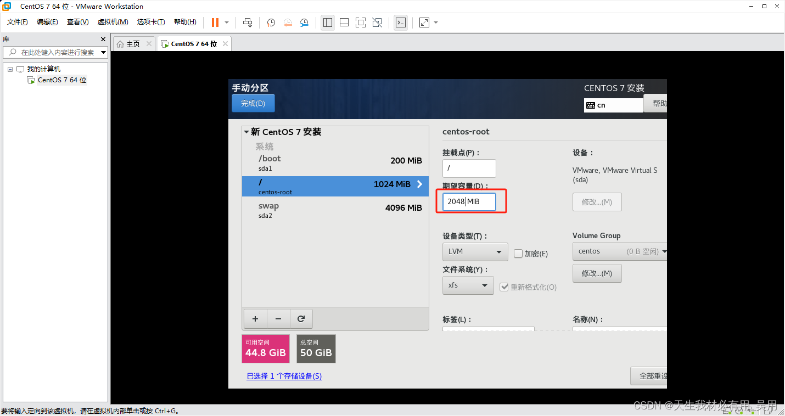Open the stretch display dropdown arrow
The width and height of the screenshot is (785, 416).
pyautogui.click(x=436, y=23)
